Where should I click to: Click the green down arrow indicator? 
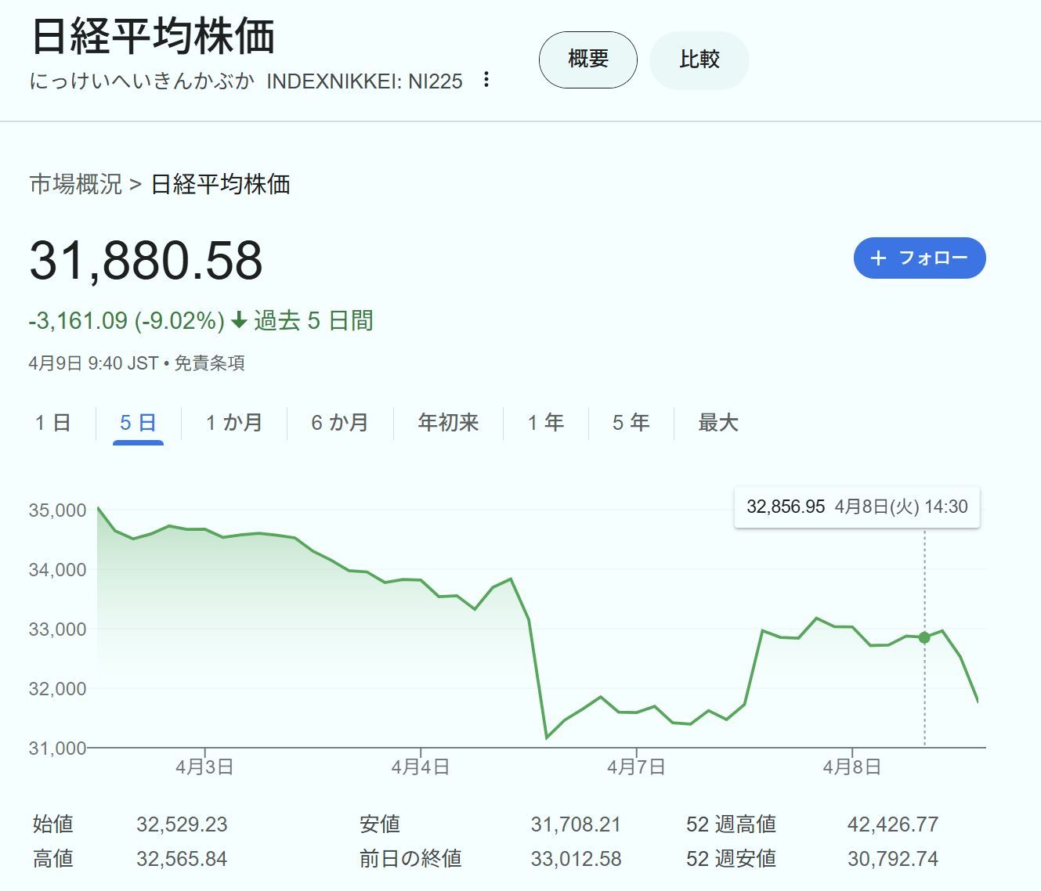point(239,321)
